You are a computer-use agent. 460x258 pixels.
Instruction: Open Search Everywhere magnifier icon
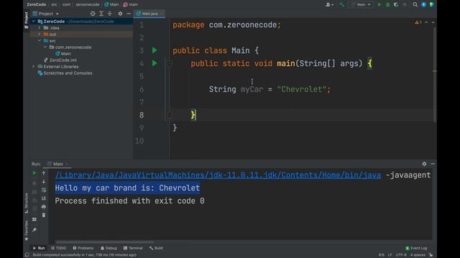415,4
